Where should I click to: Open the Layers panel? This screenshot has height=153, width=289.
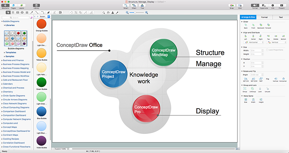click(x=22, y=5)
